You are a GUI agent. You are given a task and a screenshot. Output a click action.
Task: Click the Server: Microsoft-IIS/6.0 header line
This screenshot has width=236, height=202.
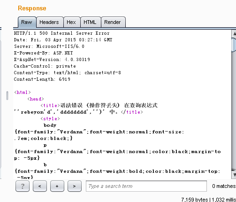tap(49, 47)
